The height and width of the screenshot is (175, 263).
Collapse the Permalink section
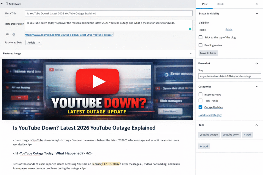(257, 63)
